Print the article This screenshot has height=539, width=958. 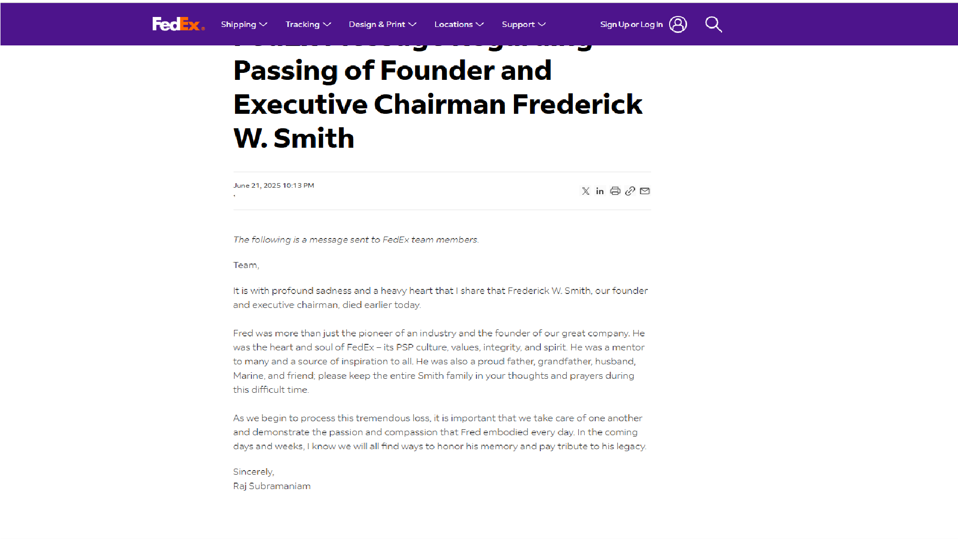click(615, 191)
